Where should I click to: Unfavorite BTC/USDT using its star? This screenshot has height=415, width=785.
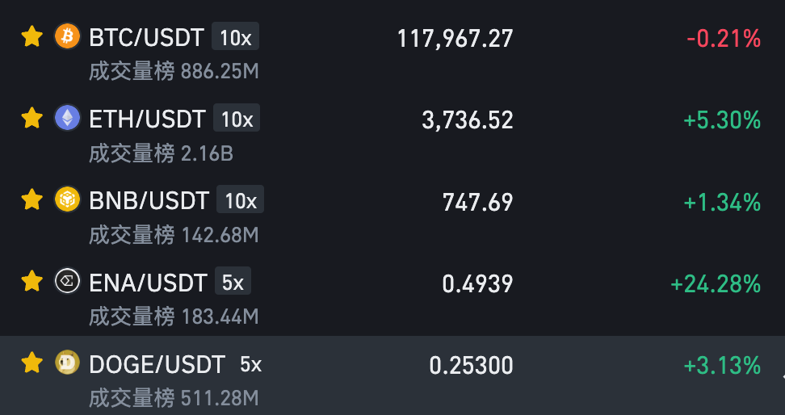coord(32,37)
